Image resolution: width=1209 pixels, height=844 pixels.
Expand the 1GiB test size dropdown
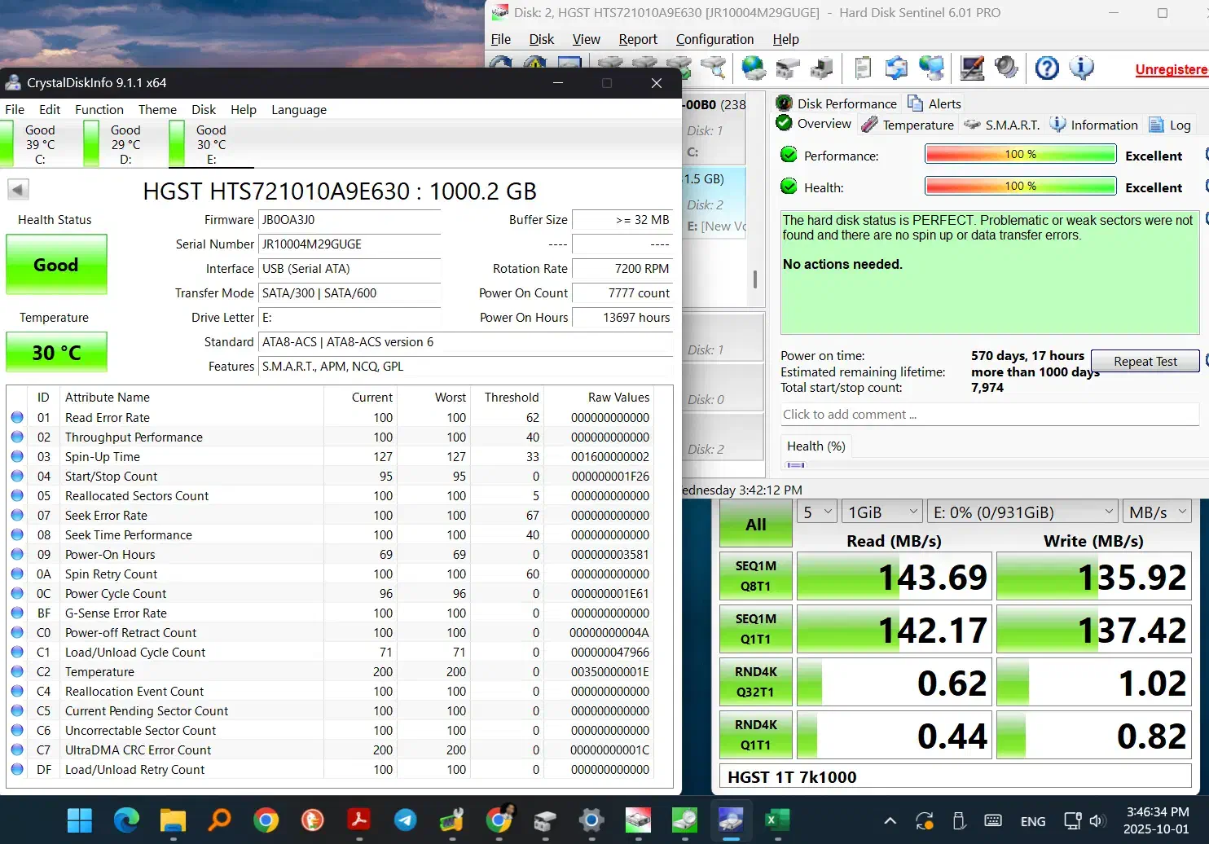[881, 512]
